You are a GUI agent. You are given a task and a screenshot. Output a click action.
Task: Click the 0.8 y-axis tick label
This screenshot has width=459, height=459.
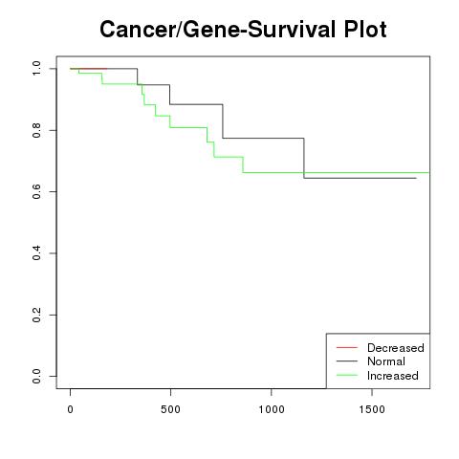coord(36,130)
